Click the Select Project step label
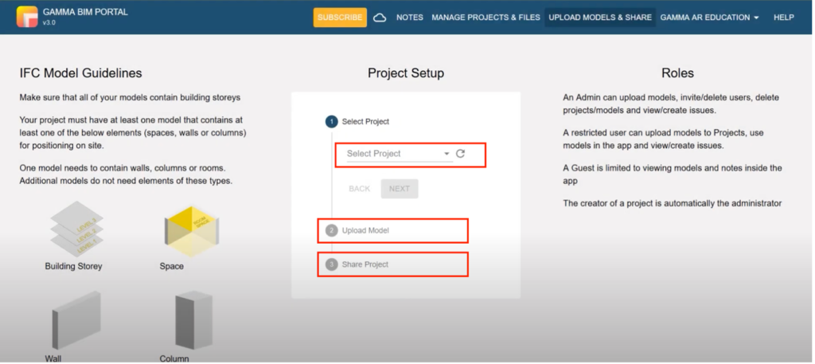The width and height of the screenshot is (815, 364). point(365,122)
